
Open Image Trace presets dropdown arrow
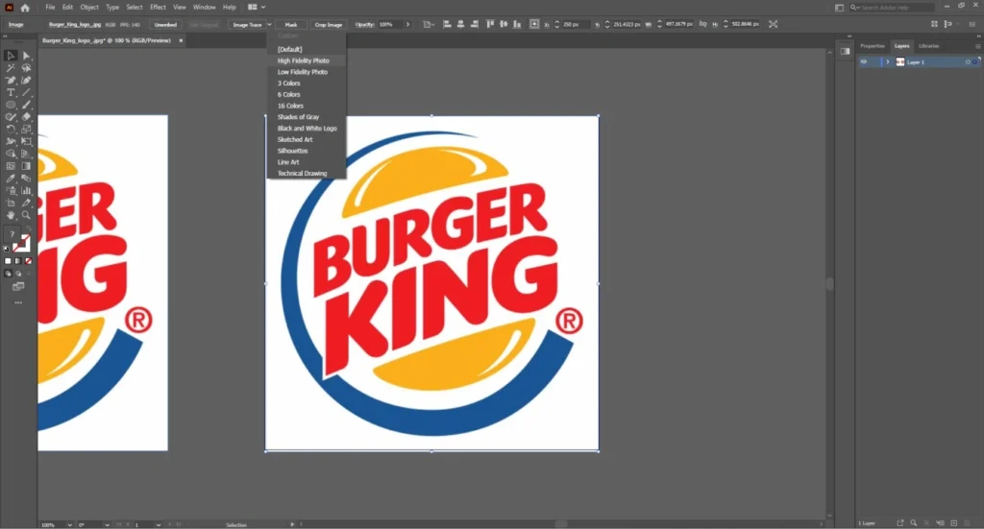[269, 24]
